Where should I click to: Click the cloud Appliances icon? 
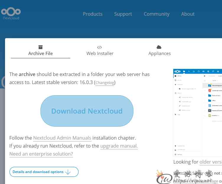coord(159,47)
